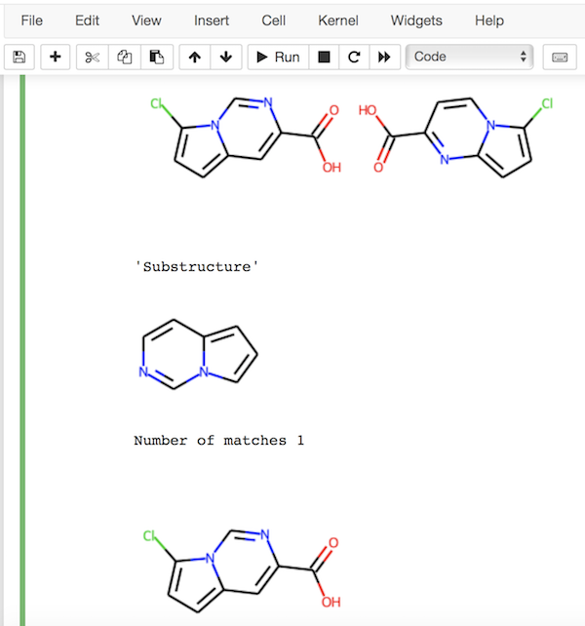
Task: Open the Edit menu
Action: click(87, 20)
